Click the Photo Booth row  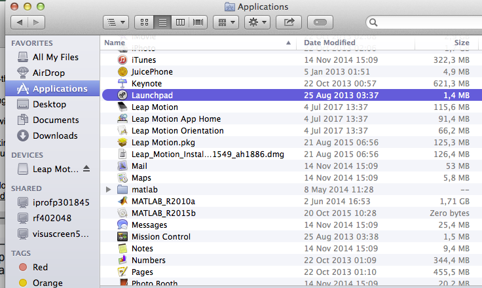coord(291,283)
